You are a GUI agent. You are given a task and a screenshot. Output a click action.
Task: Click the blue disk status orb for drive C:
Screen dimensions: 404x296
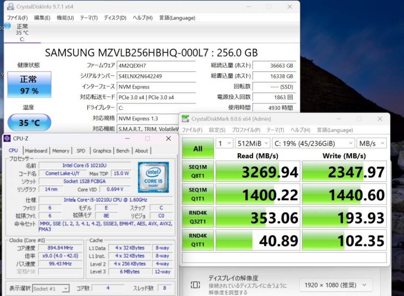point(7,26)
